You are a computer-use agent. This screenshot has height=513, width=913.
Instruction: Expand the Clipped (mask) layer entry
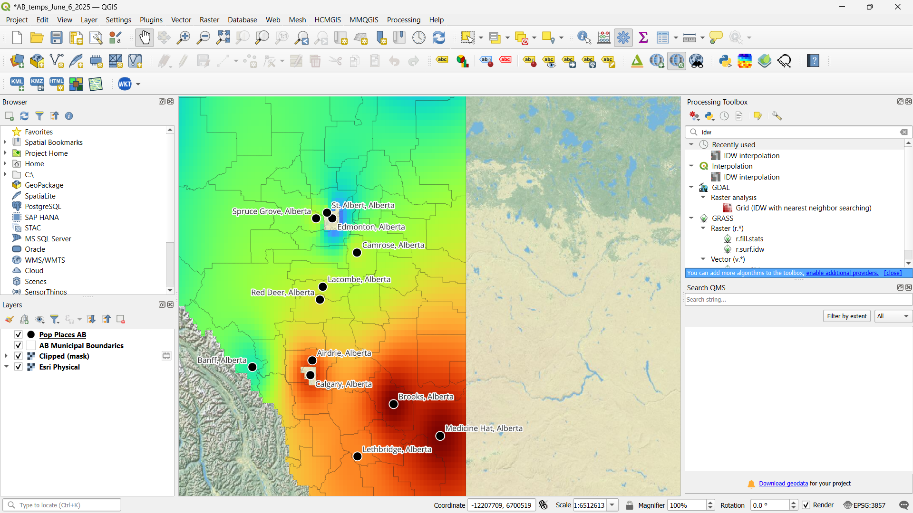coord(5,356)
